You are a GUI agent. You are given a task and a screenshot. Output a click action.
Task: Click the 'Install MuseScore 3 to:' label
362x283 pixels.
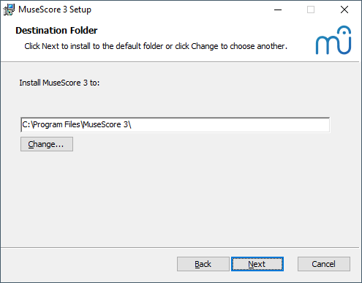coord(59,83)
